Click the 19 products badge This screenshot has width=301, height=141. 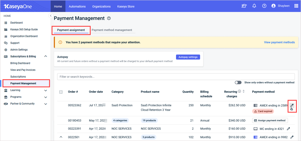click(149, 120)
